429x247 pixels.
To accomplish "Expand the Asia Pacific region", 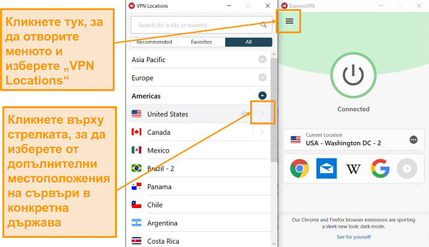I will [x=263, y=59].
